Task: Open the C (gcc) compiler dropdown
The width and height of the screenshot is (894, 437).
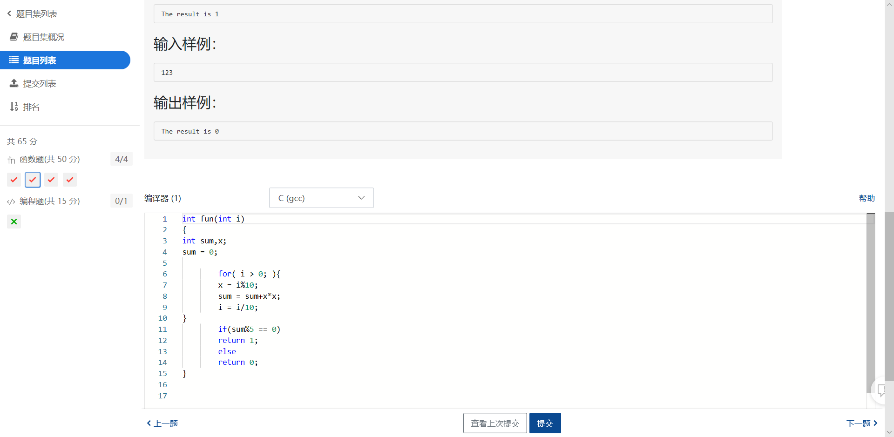Action: 321,198
